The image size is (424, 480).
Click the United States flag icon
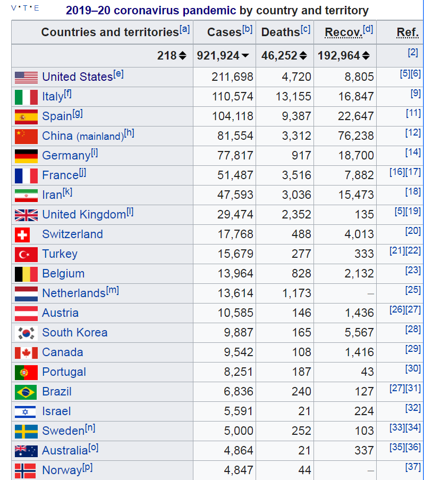pyautogui.click(x=27, y=78)
